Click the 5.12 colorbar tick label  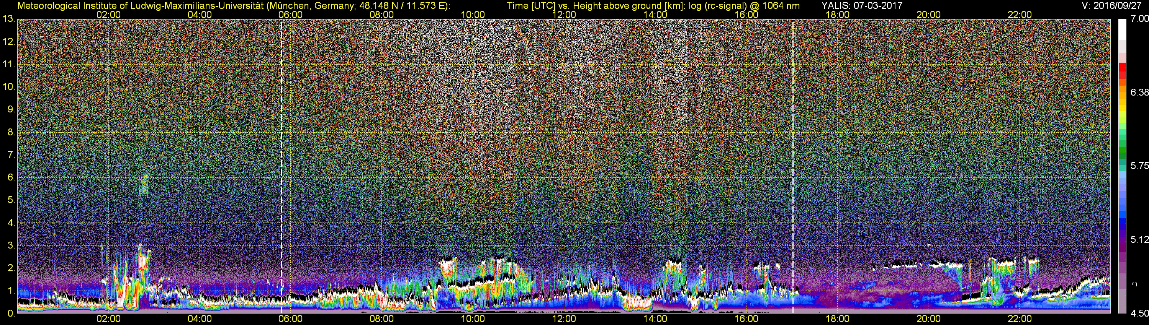coord(1140,240)
